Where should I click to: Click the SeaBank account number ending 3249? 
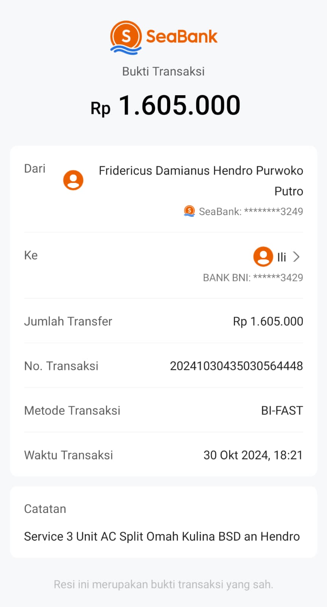point(251,211)
